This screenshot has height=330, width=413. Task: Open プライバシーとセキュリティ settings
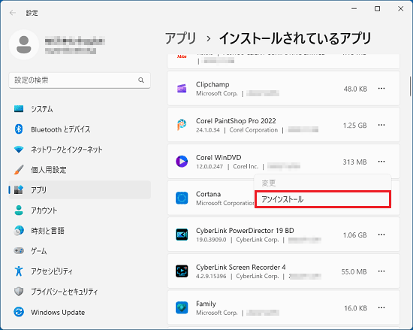click(65, 292)
